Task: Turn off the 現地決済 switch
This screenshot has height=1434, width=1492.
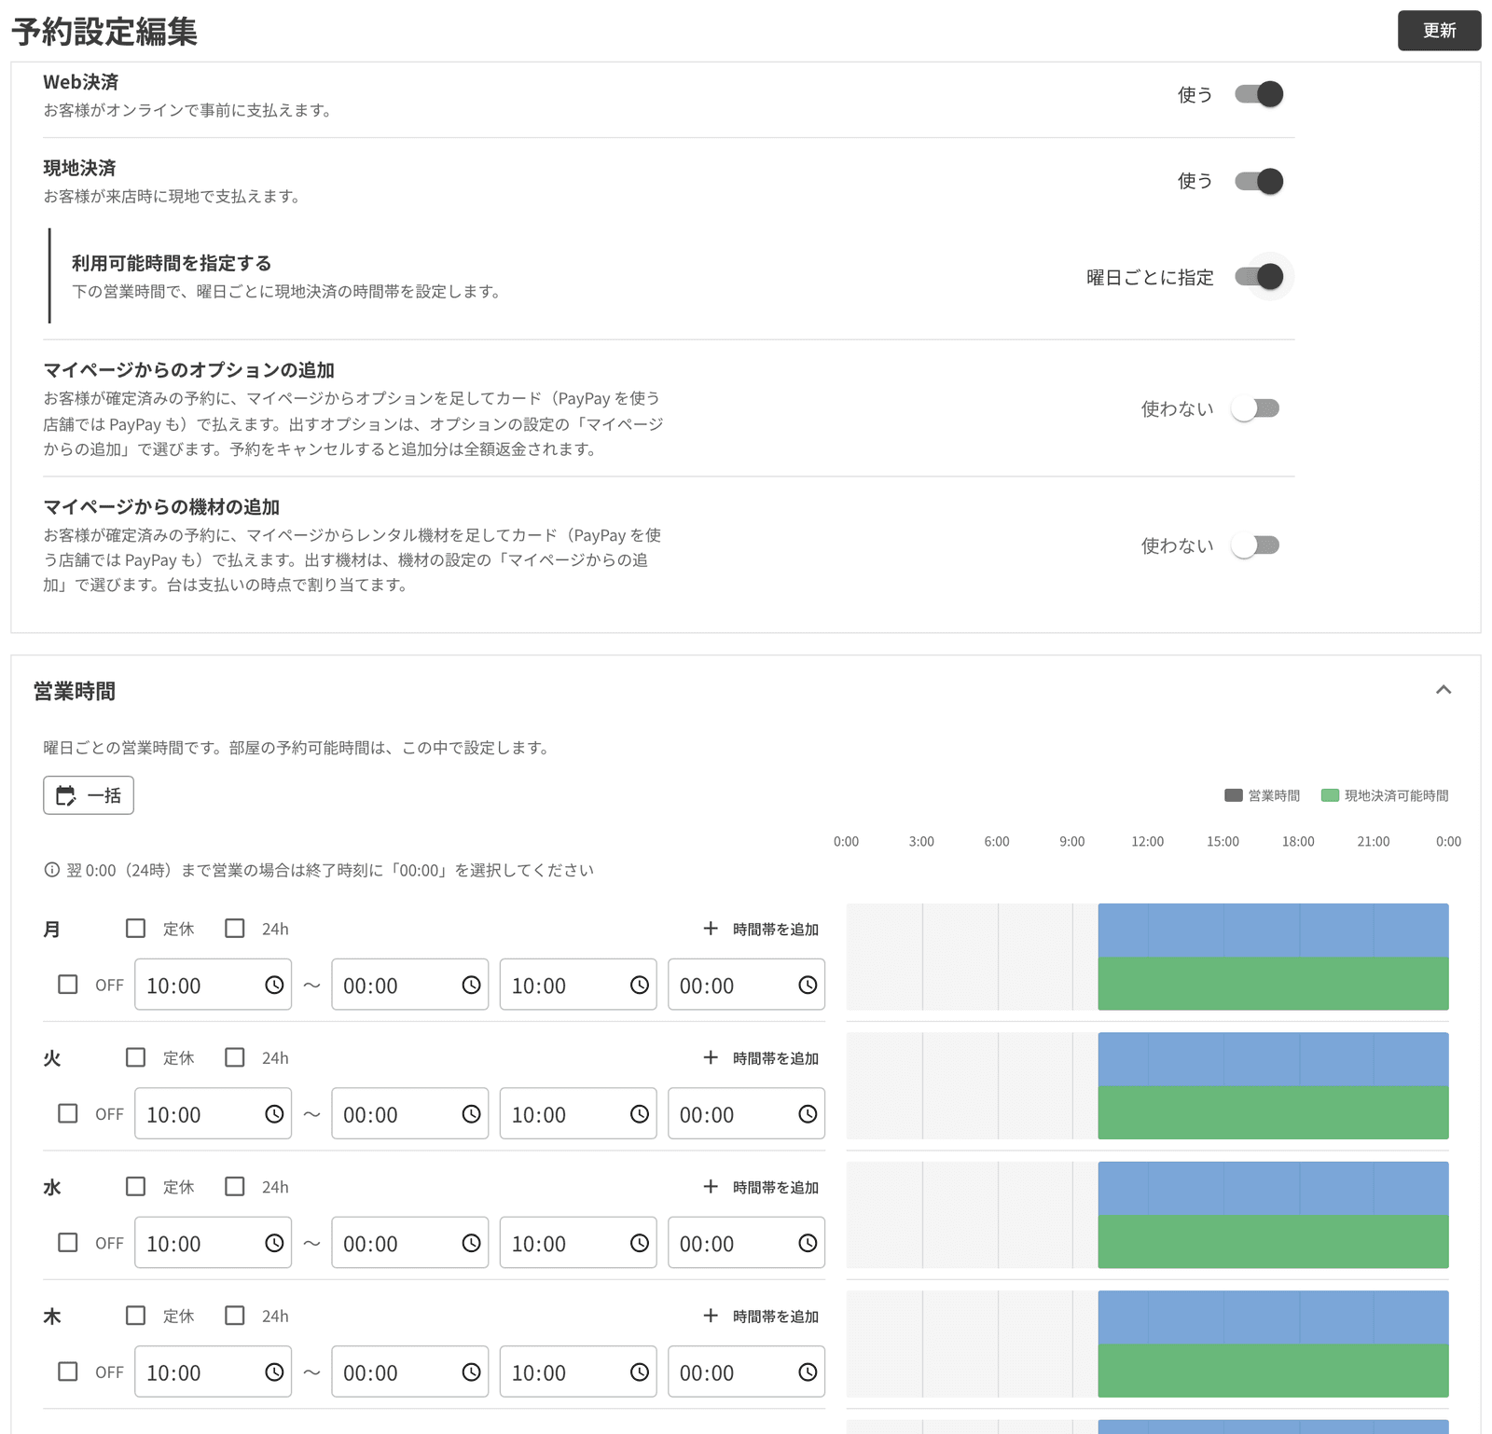Action: click(x=1259, y=181)
